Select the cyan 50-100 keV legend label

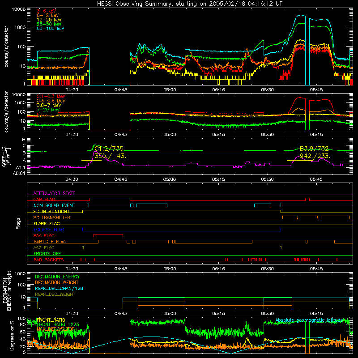(x=51, y=29)
